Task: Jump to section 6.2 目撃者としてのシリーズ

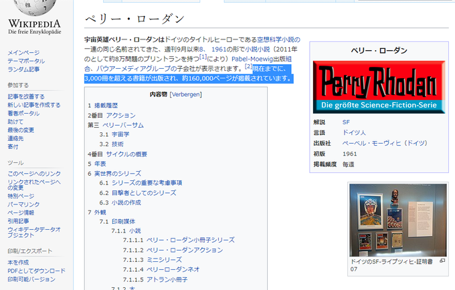Action: tap(138, 192)
